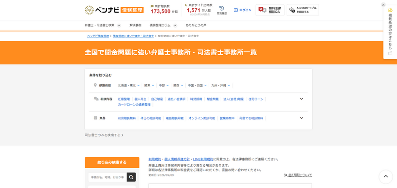
Task: Expand the 中国・四国 region dropdown
Action: [197, 86]
